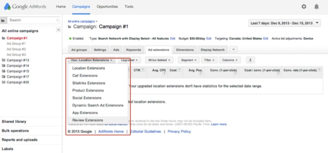The height and width of the screenshot is (153, 328).
Task: Open the AdWords Home footer link
Action: click(111, 132)
